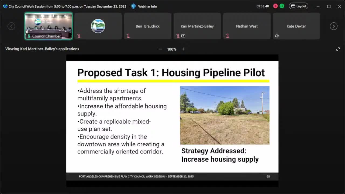Select Kate Dexter's participant tile

click(x=296, y=26)
